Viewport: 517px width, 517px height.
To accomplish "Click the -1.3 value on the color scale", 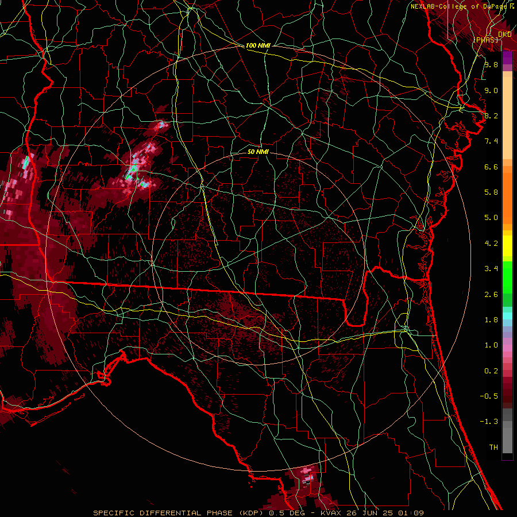I will pos(489,422).
